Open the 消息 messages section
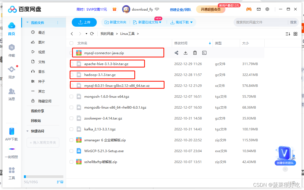304x190 pixels. pyautogui.click(x=12, y=94)
